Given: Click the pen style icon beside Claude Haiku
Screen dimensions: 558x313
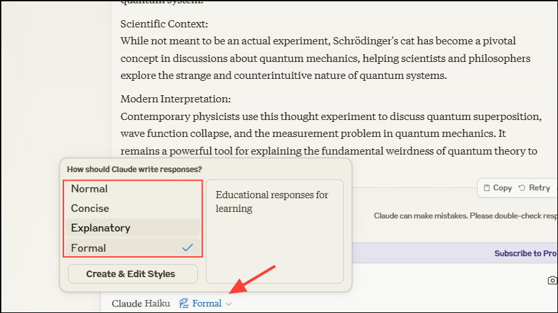Looking at the screenshot, I should point(184,303).
